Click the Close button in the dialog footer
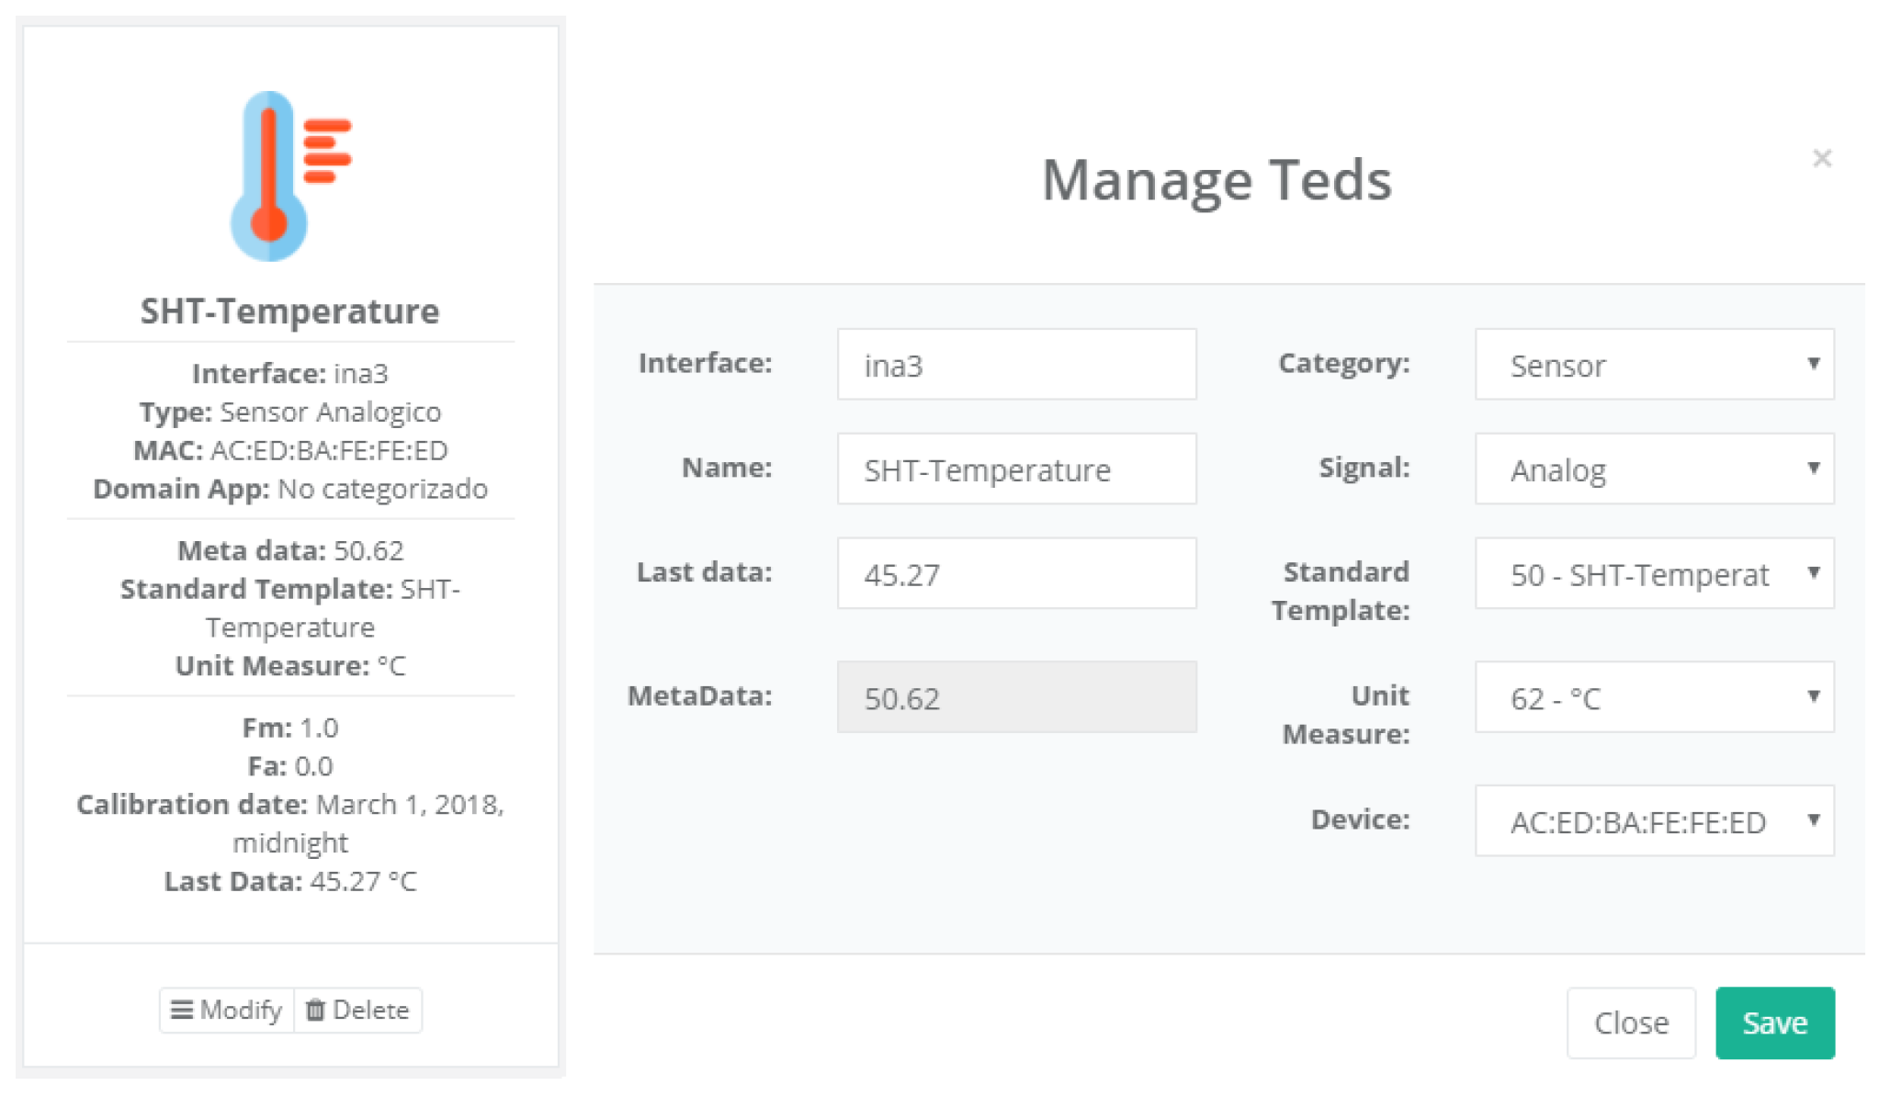The height and width of the screenshot is (1096, 1879). point(1630,1023)
